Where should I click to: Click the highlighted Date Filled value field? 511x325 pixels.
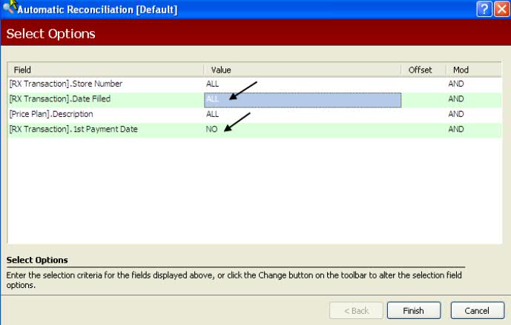point(303,99)
